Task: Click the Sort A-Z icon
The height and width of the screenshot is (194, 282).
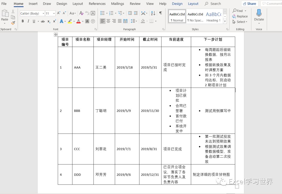Action: [153, 13]
